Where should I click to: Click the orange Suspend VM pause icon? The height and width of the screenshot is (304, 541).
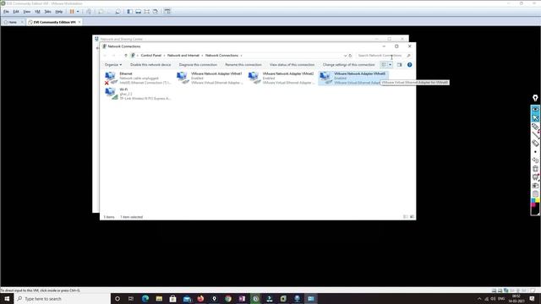pos(72,12)
